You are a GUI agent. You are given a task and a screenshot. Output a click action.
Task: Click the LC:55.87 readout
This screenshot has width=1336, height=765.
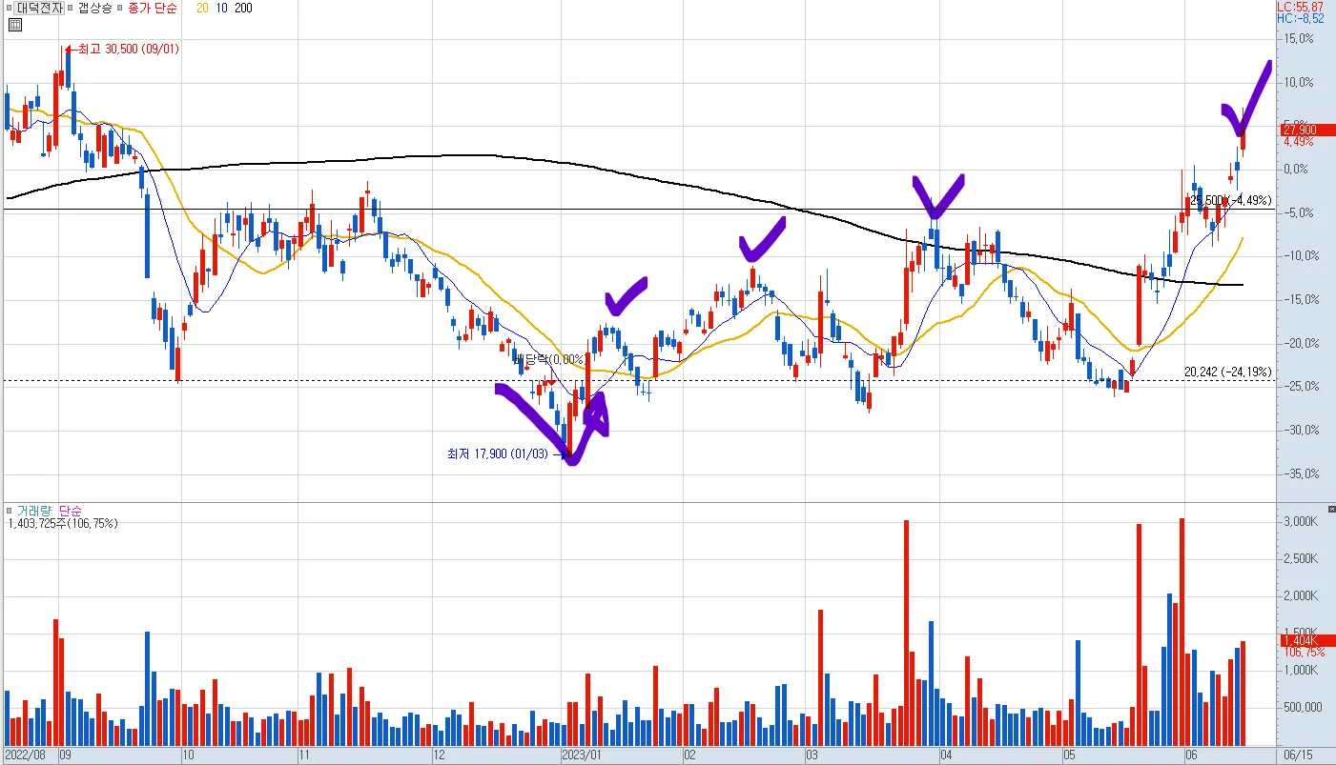tap(1301, 7)
